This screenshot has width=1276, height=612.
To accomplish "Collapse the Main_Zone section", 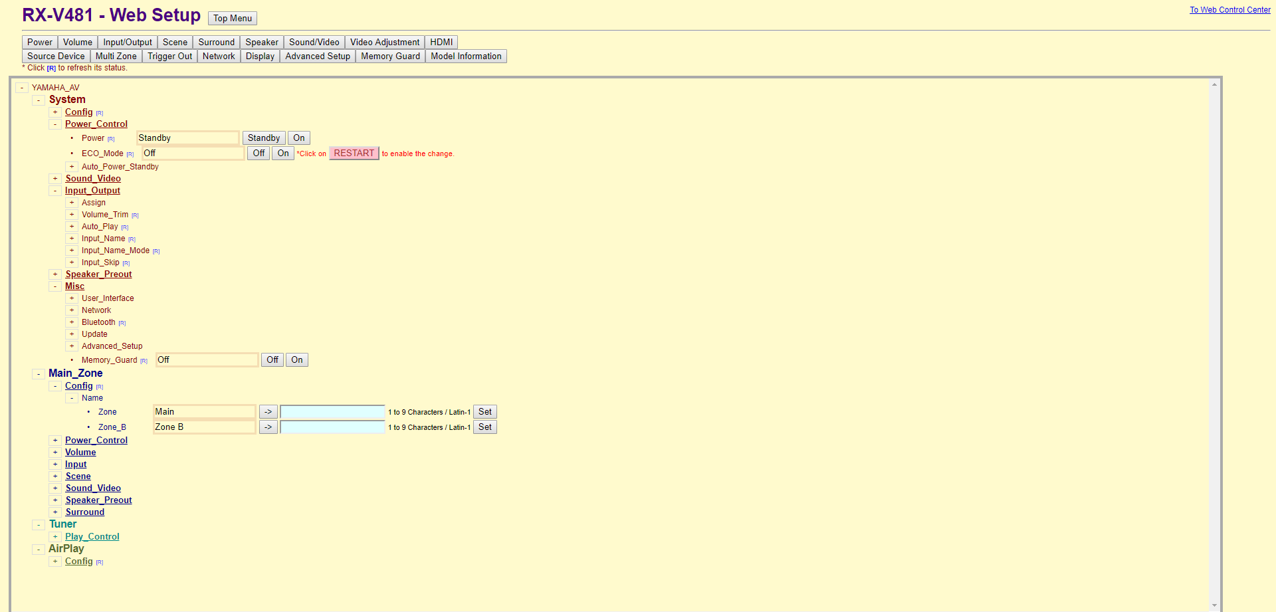I will 39,374.
